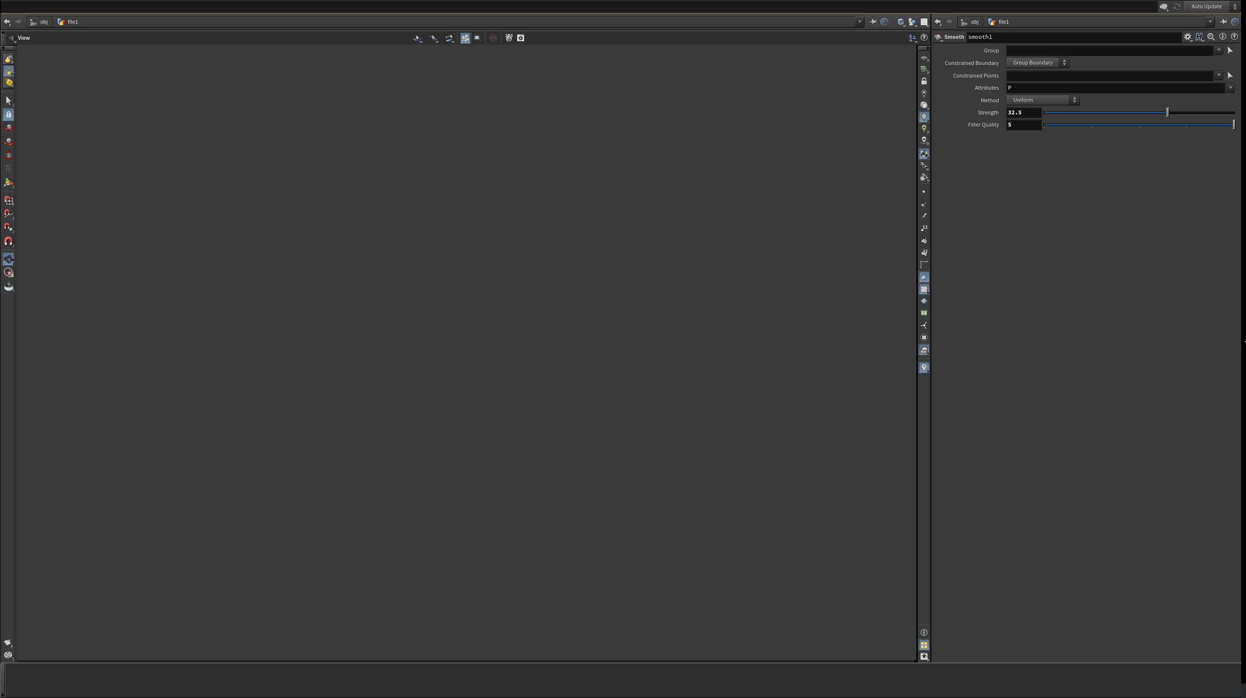Open Smooth node help question mark

1234,37
